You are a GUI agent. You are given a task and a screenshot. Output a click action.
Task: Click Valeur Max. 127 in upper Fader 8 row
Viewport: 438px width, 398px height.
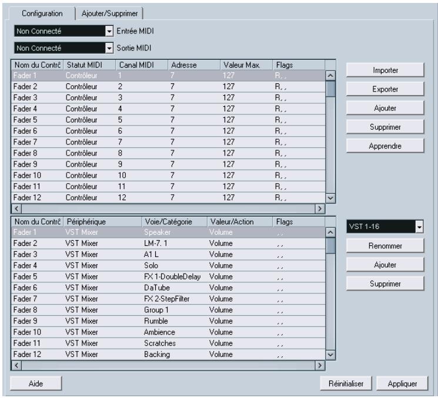click(229, 153)
